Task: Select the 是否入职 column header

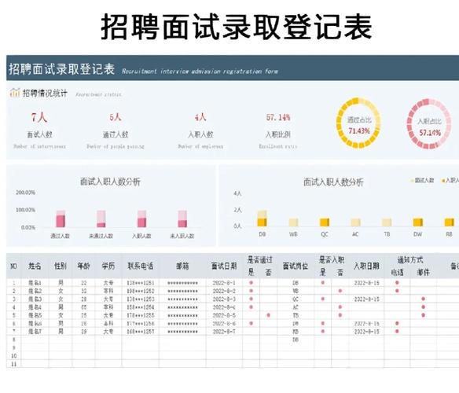Action: (332, 259)
